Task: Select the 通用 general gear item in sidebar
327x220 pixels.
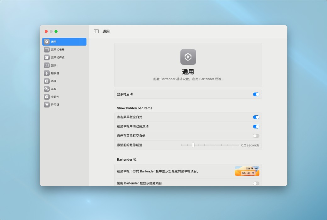Action: 64,42
